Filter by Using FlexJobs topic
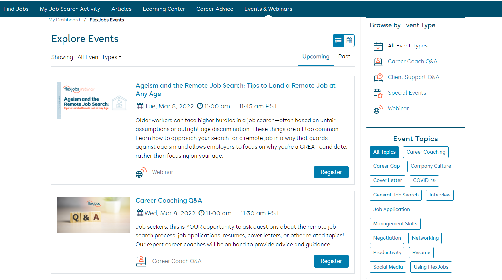Viewport: 502px width, 280px height. click(431, 267)
